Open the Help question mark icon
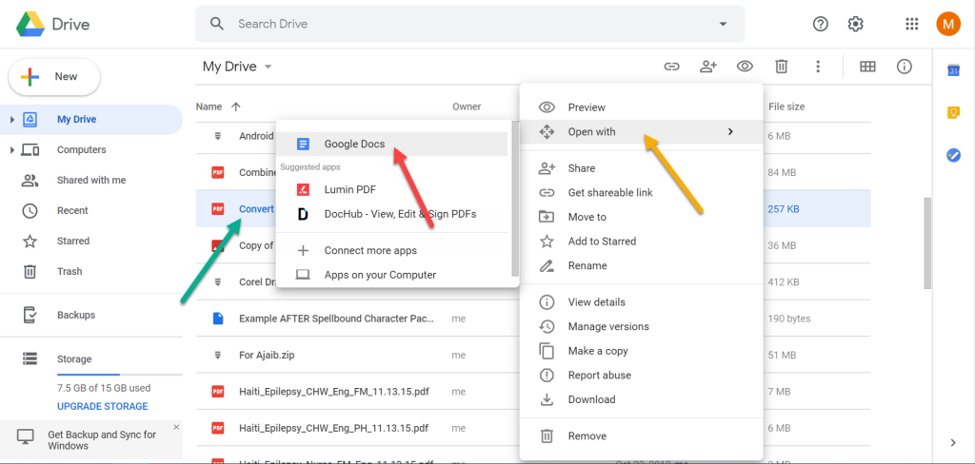Image resolution: width=975 pixels, height=464 pixels. point(821,24)
